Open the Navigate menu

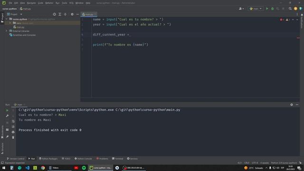tap(31, 3)
